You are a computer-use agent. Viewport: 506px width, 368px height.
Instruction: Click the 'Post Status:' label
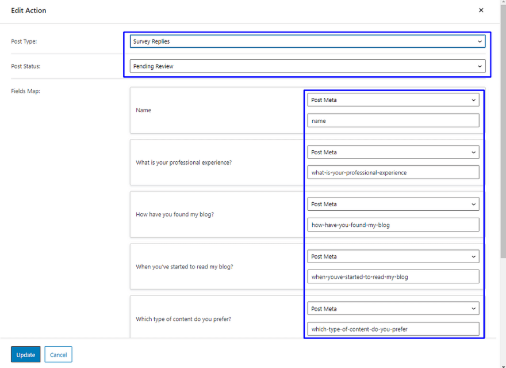tap(26, 66)
